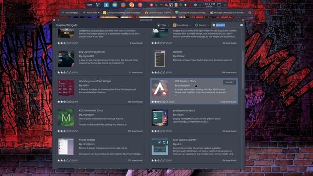Click the author name under USwitch

click(180, 56)
